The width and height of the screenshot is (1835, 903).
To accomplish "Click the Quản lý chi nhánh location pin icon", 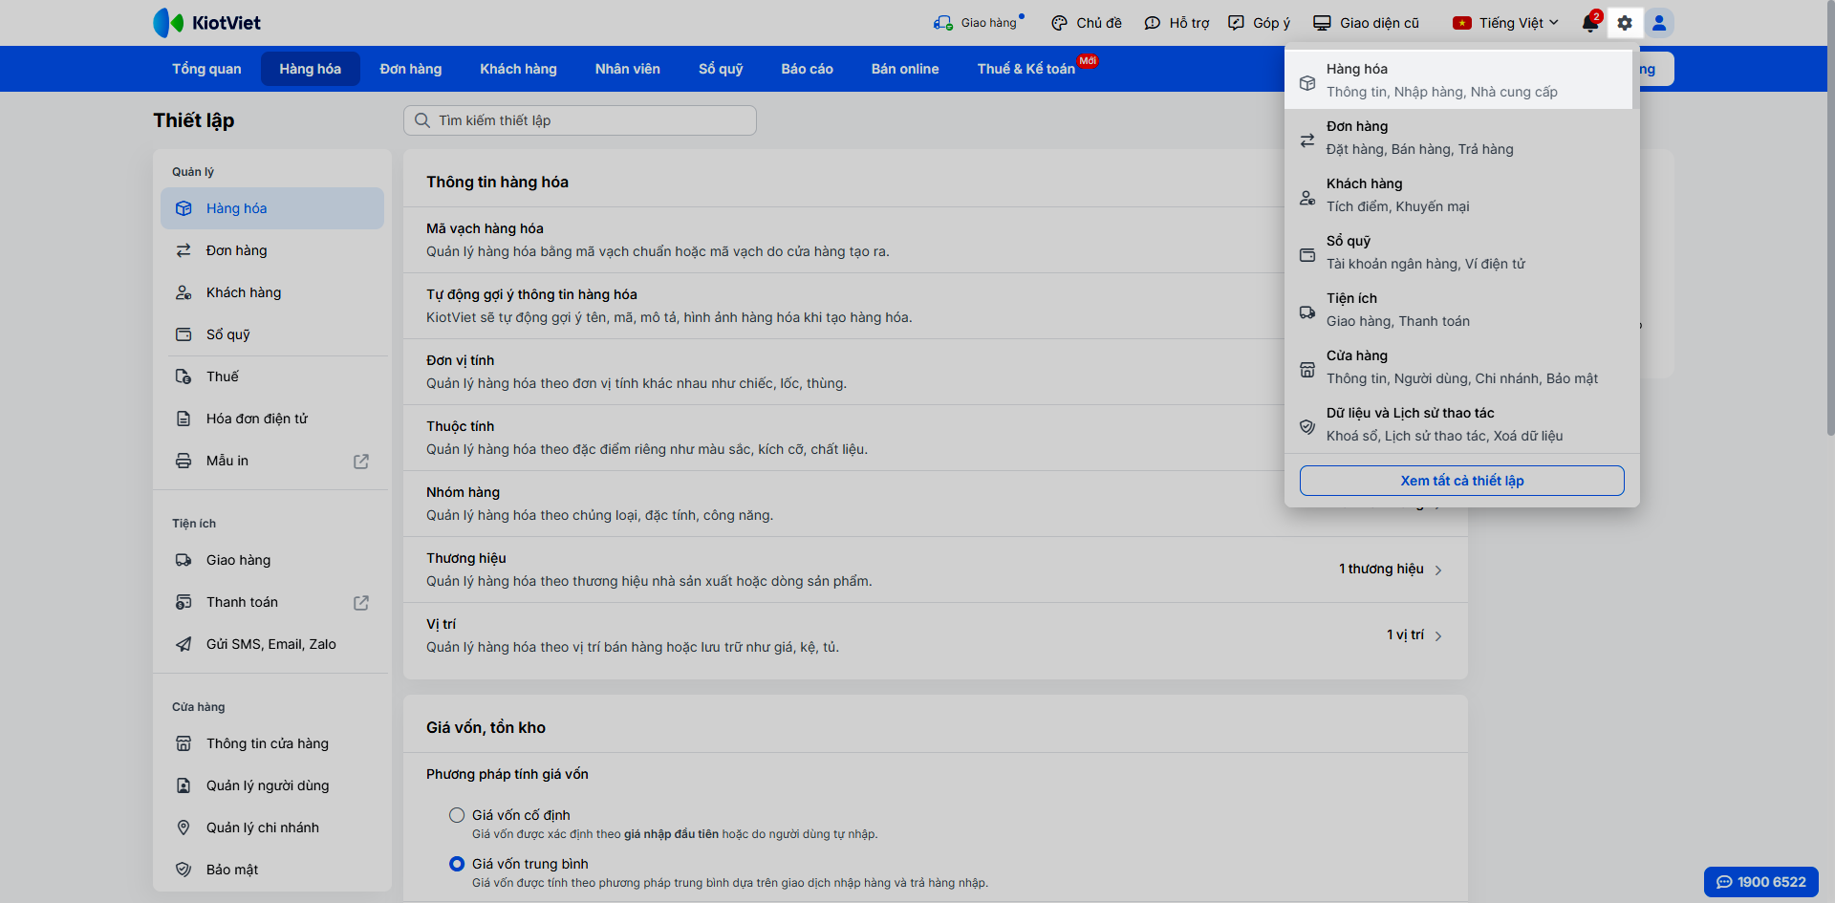I will point(183,828).
